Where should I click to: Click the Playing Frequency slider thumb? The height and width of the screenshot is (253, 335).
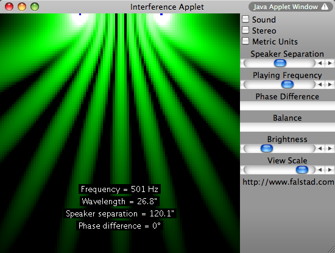coord(287,85)
